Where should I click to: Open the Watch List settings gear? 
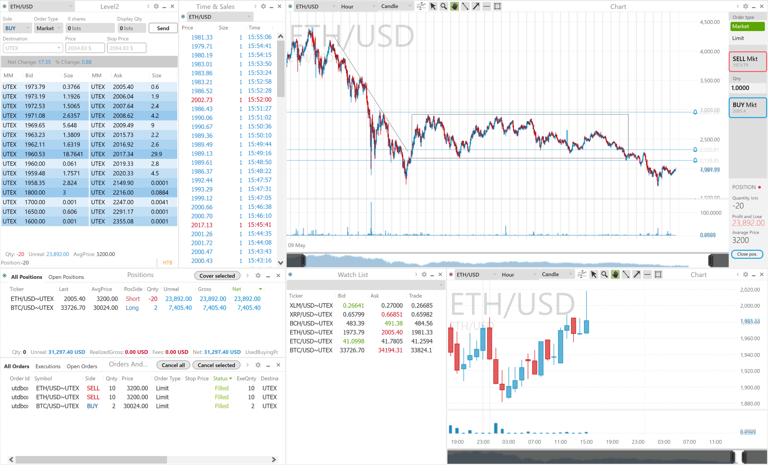point(424,274)
